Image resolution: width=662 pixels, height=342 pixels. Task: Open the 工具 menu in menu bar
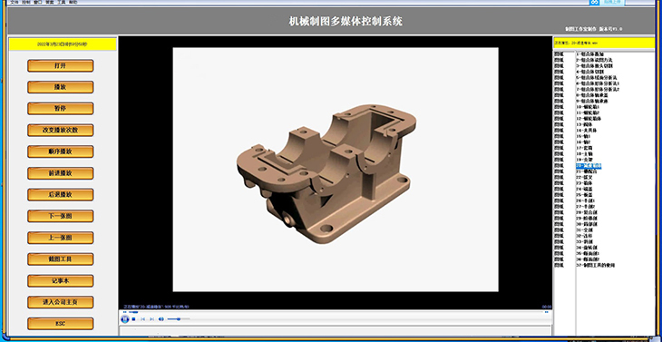[62, 2]
